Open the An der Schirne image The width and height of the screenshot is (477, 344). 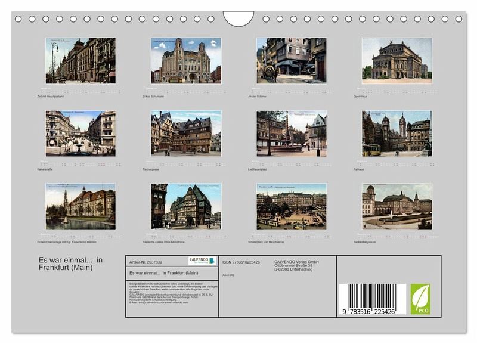click(291, 60)
